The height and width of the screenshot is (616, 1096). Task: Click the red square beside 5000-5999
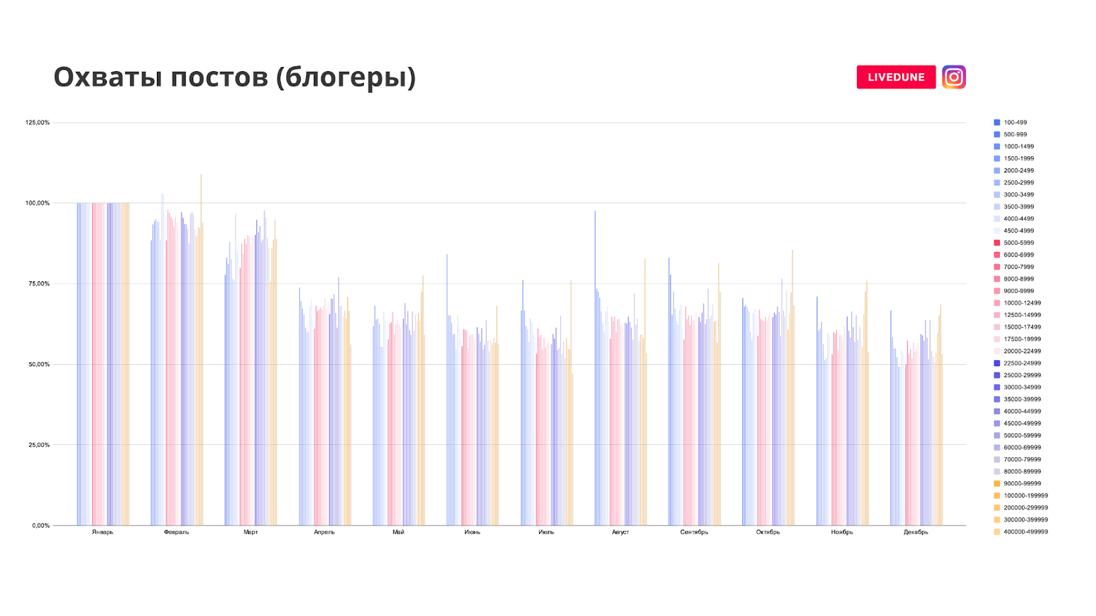click(x=997, y=243)
